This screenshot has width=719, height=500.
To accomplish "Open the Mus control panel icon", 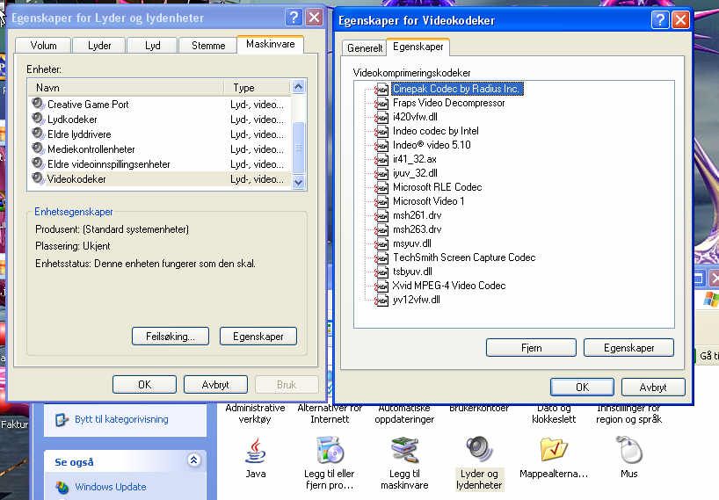I will [x=629, y=450].
